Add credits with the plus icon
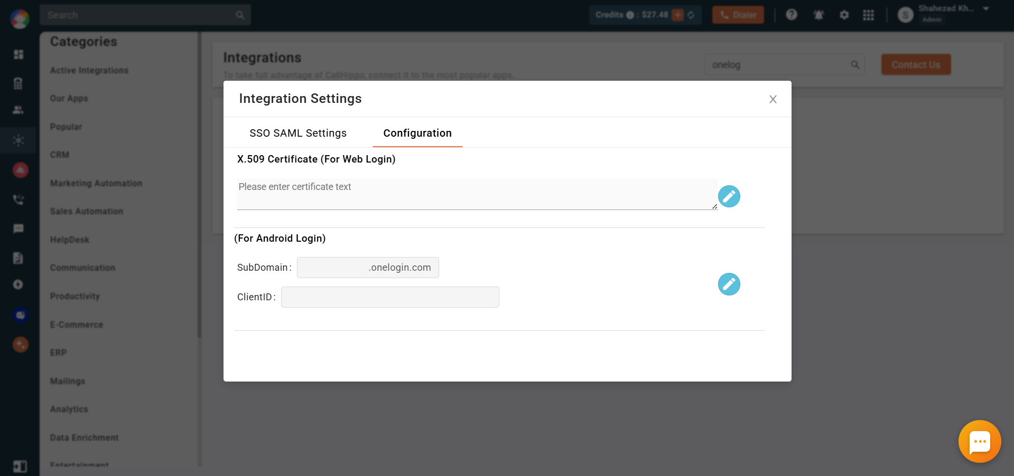This screenshot has height=476, width=1014. coord(677,15)
